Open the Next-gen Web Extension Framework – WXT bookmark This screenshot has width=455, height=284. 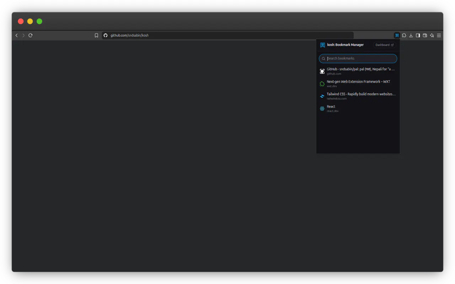[x=358, y=83]
